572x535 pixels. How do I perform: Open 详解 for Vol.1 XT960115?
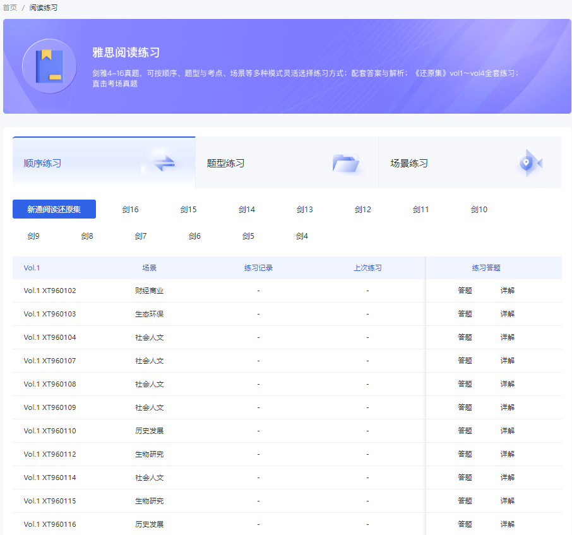(x=507, y=501)
